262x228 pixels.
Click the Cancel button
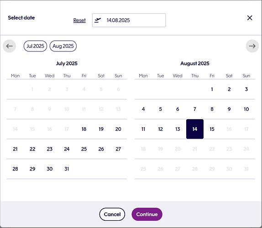point(112,214)
